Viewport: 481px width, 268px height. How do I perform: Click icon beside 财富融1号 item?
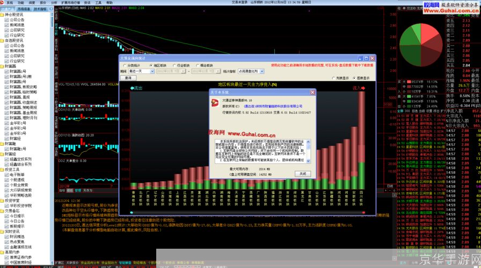[x=7, y=148]
